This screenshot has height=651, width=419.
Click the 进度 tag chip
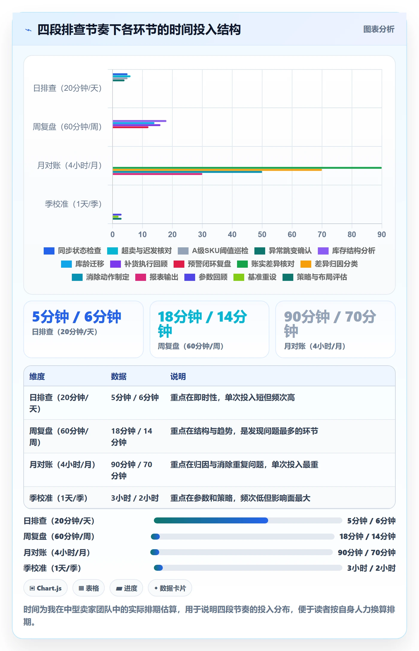click(126, 588)
